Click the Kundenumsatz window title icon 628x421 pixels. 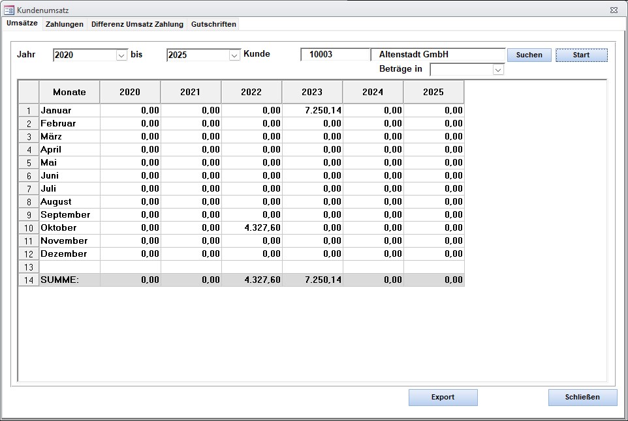pyautogui.click(x=9, y=10)
